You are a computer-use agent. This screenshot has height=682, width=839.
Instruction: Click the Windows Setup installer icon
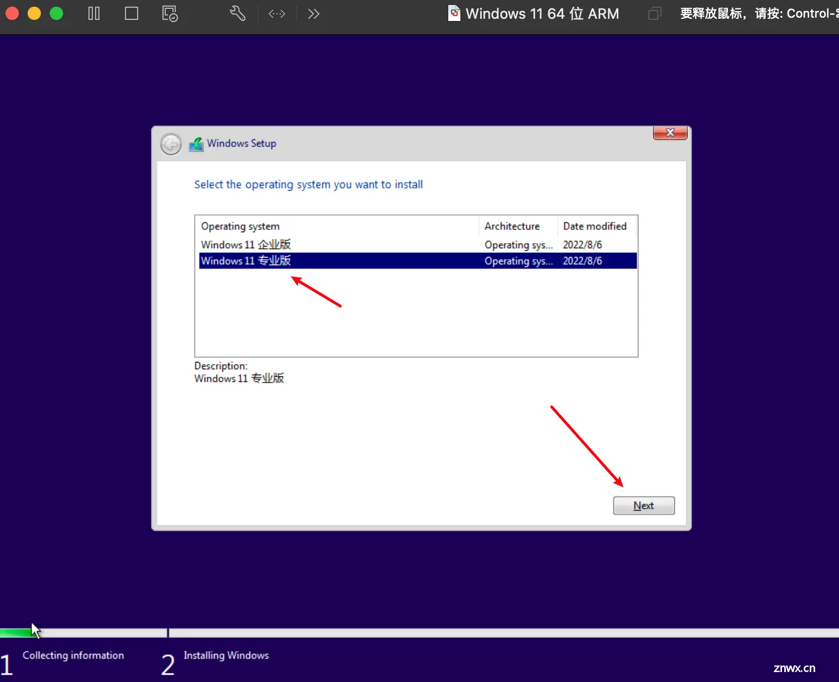(196, 144)
